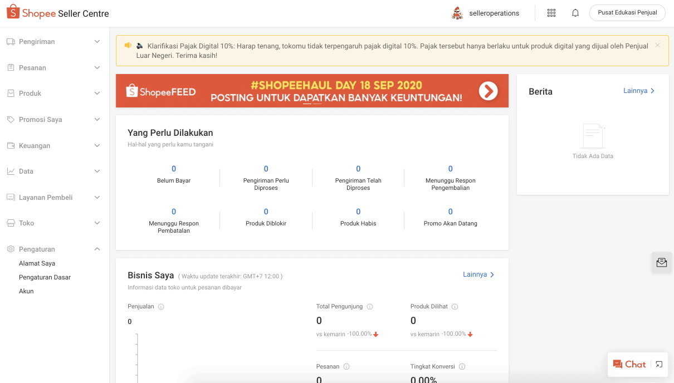The height and width of the screenshot is (383, 674).
Task: Click Lainnya in the Berita panel
Action: [x=639, y=91]
